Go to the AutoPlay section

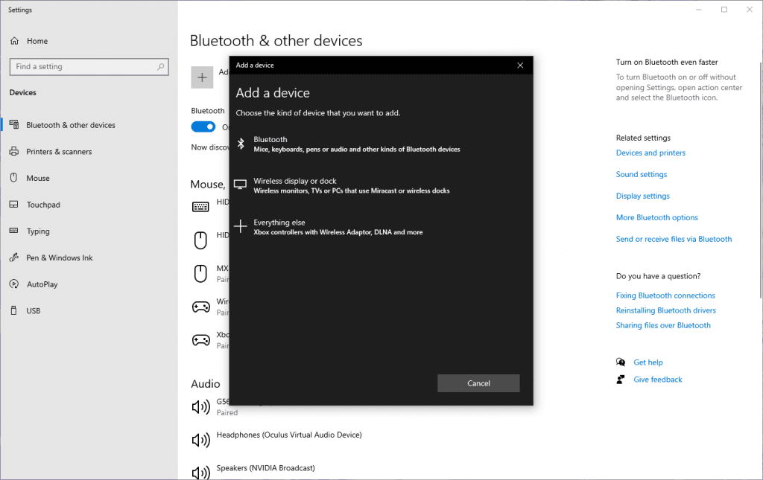click(42, 284)
